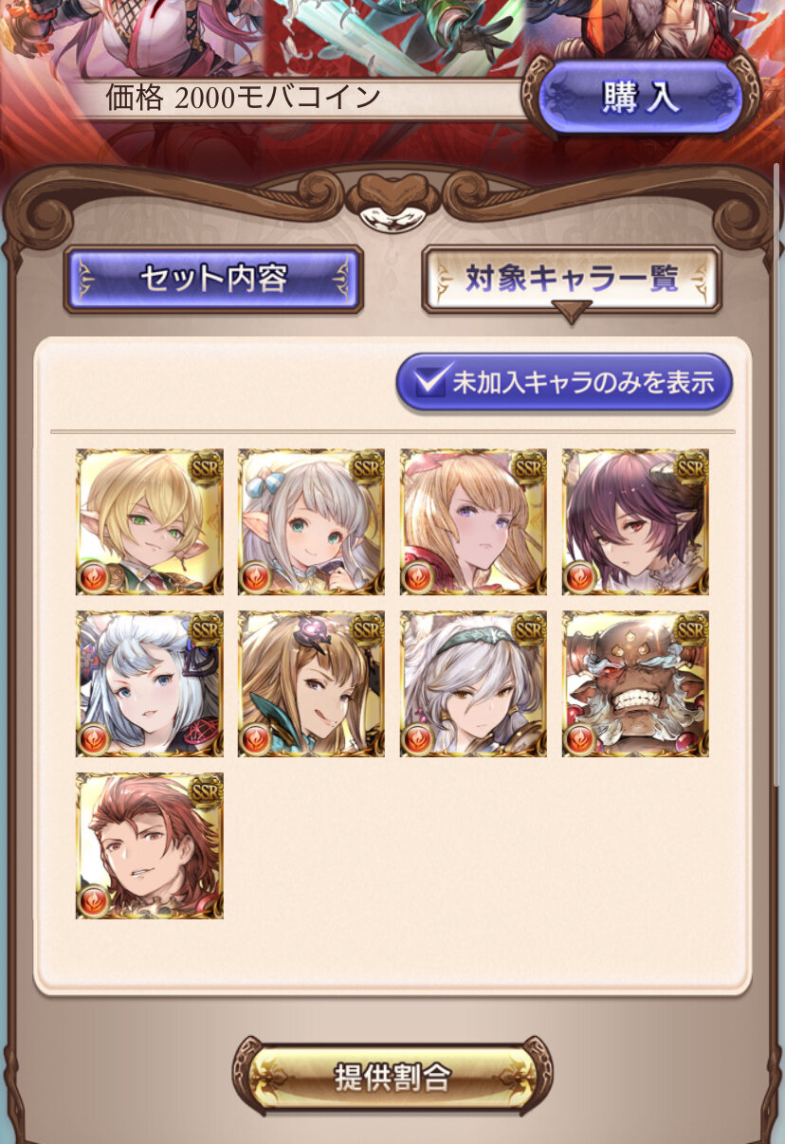Select the grinning armored old man portrait

[x=635, y=683]
